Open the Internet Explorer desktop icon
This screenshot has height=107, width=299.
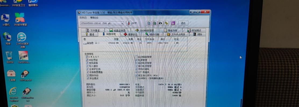(13, 94)
